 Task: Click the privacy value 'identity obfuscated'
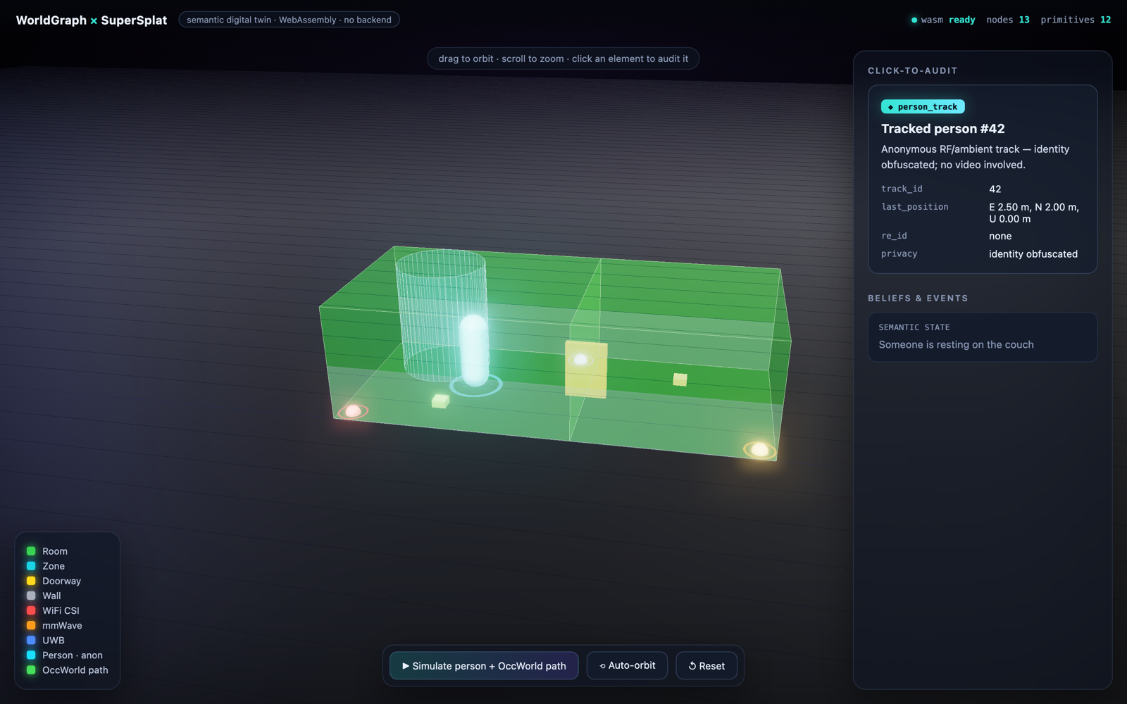pyautogui.click(x=1033, y=254)
